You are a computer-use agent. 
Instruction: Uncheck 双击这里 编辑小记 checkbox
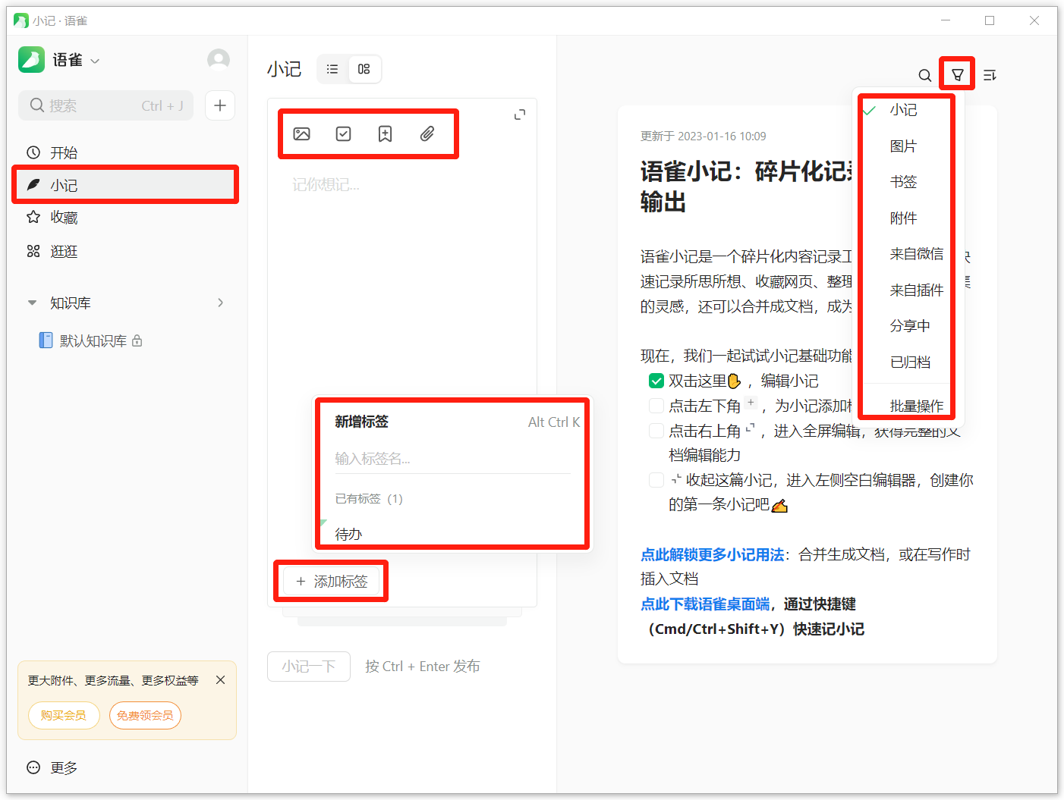(x=656, y=381)
